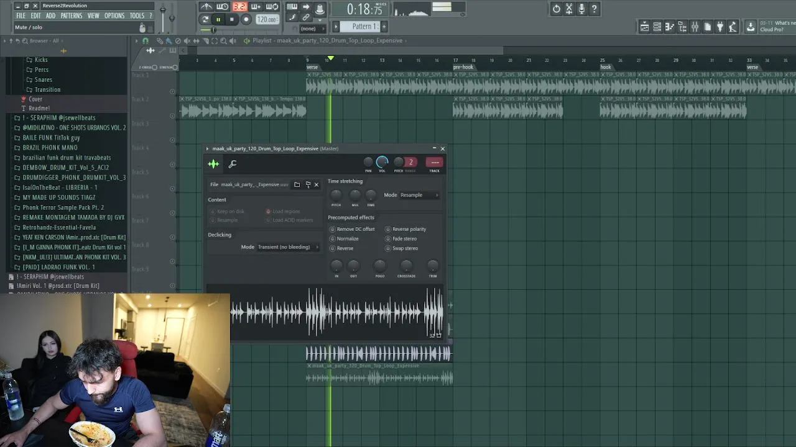
Task: Select the playlist mute tool
Action: (187, 41)
